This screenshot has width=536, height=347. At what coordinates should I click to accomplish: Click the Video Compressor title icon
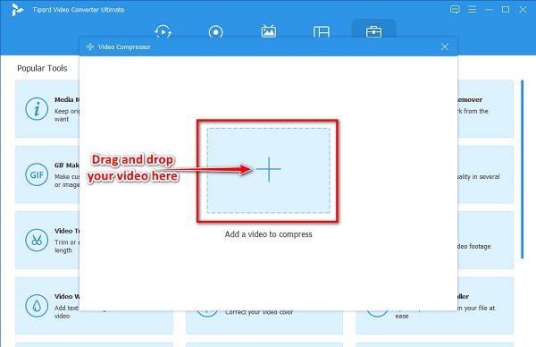tap(90, 47)
